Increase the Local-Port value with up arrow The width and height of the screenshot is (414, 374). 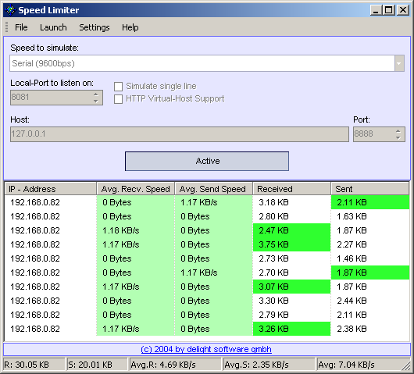pos(96,94)
